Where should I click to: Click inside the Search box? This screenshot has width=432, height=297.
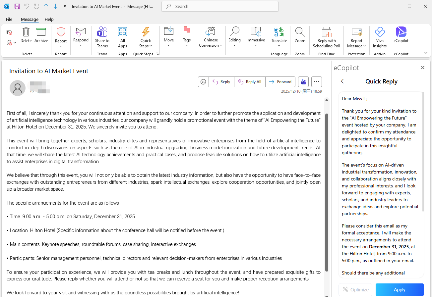(x=220, y=6)
